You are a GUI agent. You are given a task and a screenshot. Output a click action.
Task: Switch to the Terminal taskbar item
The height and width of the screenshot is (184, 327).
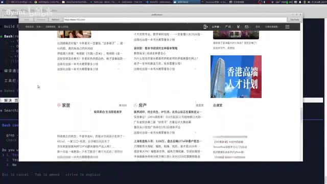(215, 2)
